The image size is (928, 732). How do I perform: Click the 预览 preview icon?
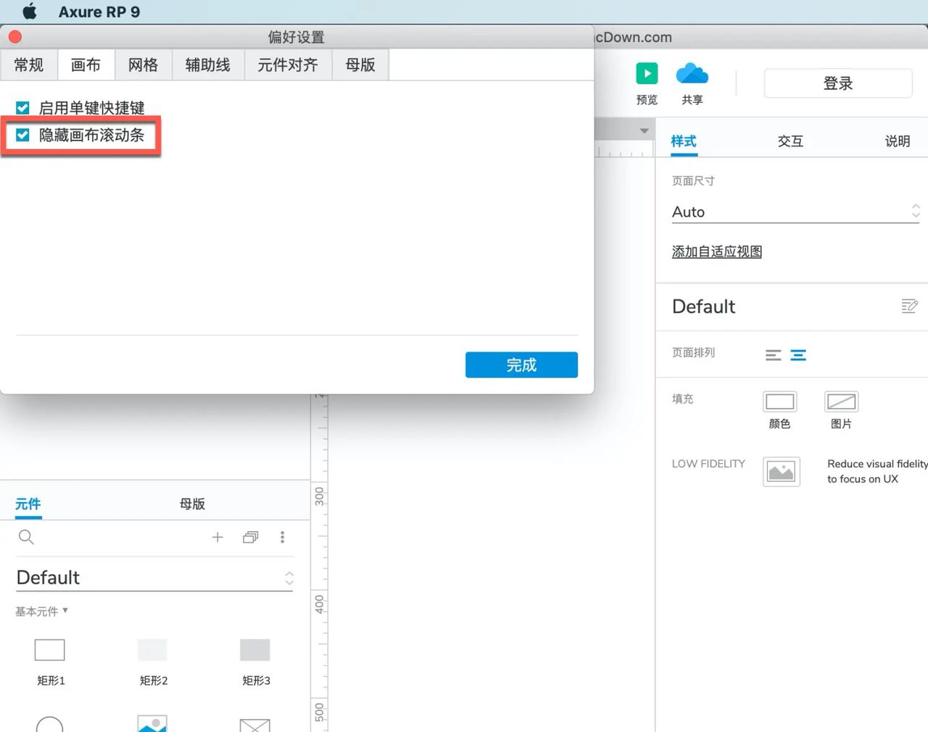coord(646,73)
